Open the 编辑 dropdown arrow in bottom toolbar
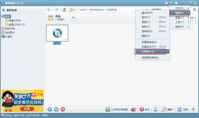199x118 pixels. [174, 109]
